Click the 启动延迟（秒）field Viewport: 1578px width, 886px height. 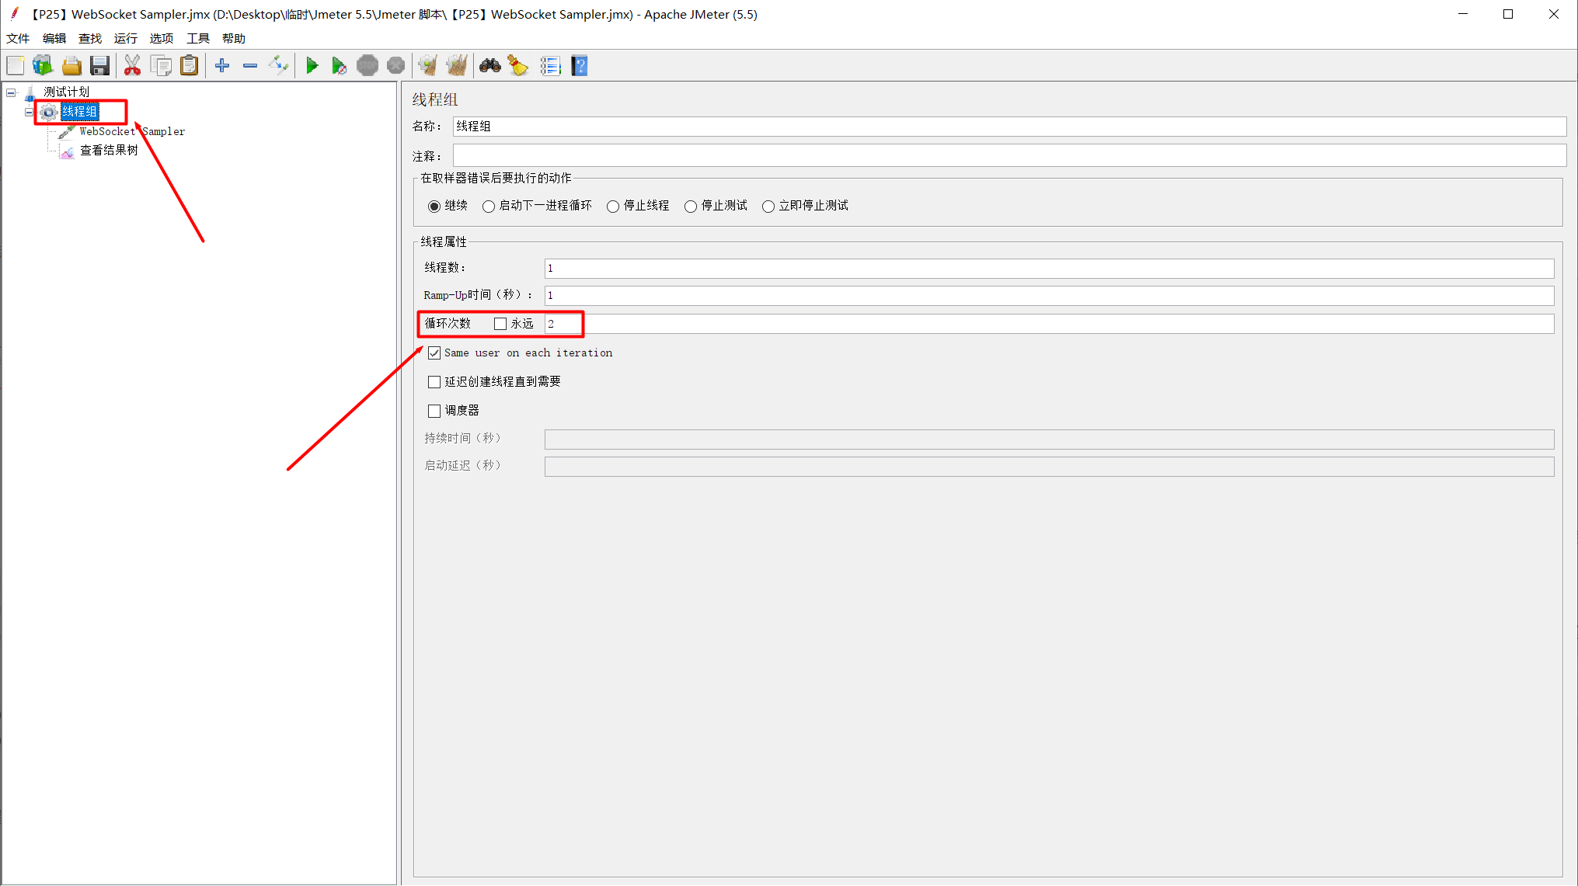pos(1049,467)
